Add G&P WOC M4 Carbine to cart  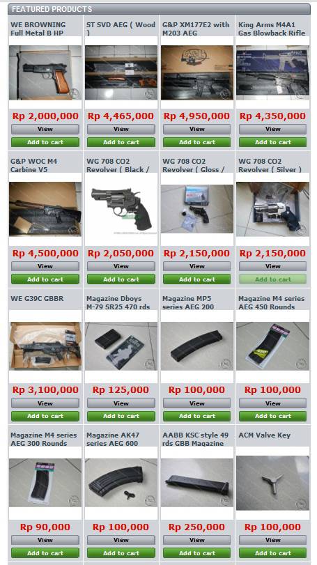[x=45, y=279]
